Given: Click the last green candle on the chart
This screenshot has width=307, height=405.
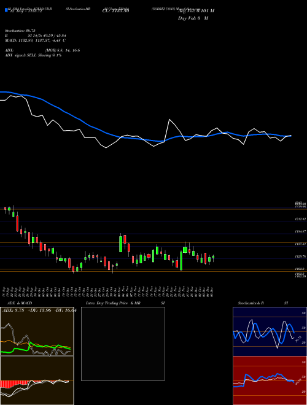Looking at the screenshot, I should (214, 257).
